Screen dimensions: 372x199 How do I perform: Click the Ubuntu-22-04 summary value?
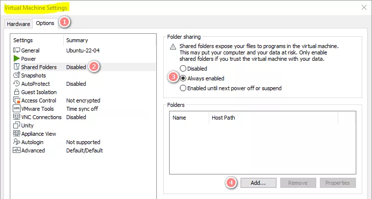pyautogui.click(x=83, y=50)
